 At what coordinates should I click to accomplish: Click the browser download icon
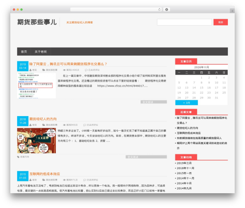coord(167,9)
